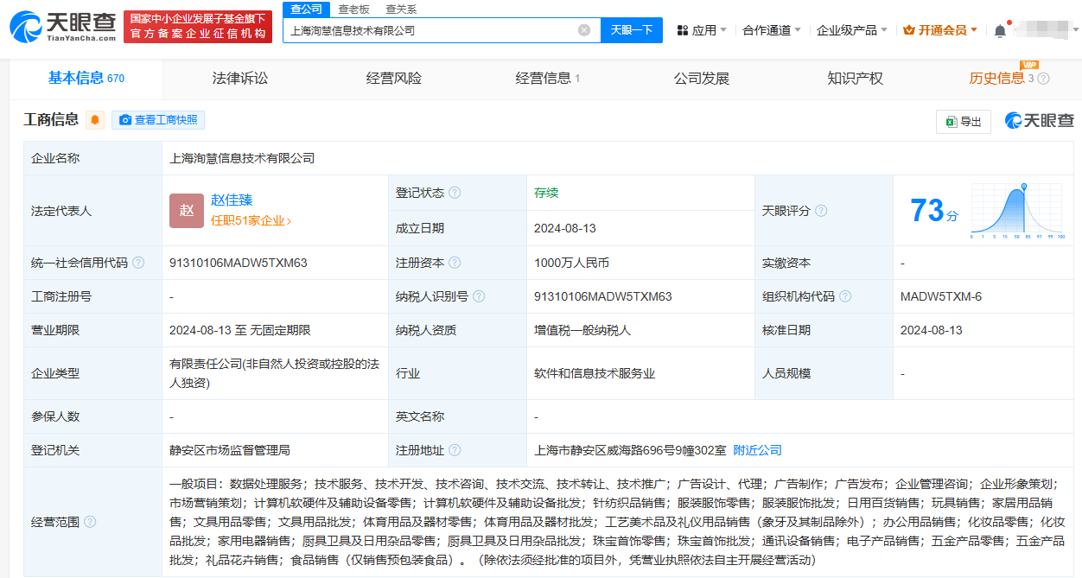Click help icon next to 组织机构代码
Screen dimensions: 1082x578
[845, 296]
